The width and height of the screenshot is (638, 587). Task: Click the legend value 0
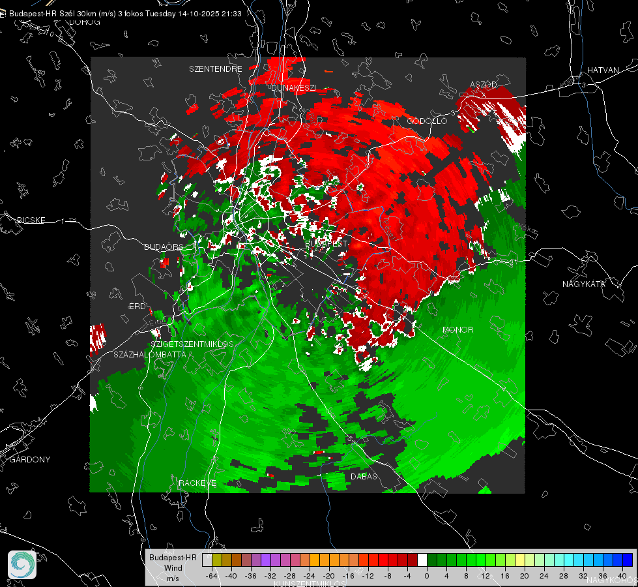point(426,576)
